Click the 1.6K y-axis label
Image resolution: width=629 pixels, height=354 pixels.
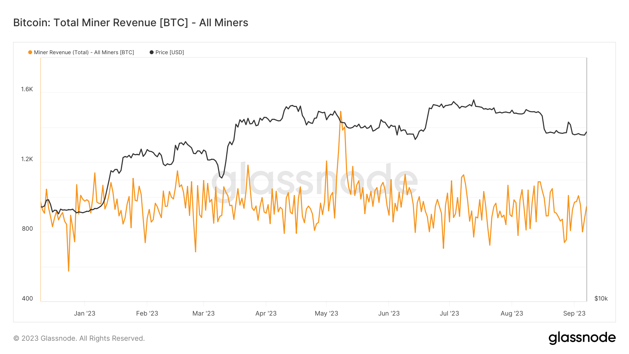pyautogui.click(x=27, y=89)
